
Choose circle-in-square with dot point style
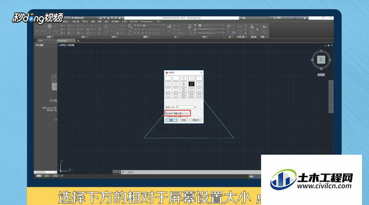click(168, 96)
